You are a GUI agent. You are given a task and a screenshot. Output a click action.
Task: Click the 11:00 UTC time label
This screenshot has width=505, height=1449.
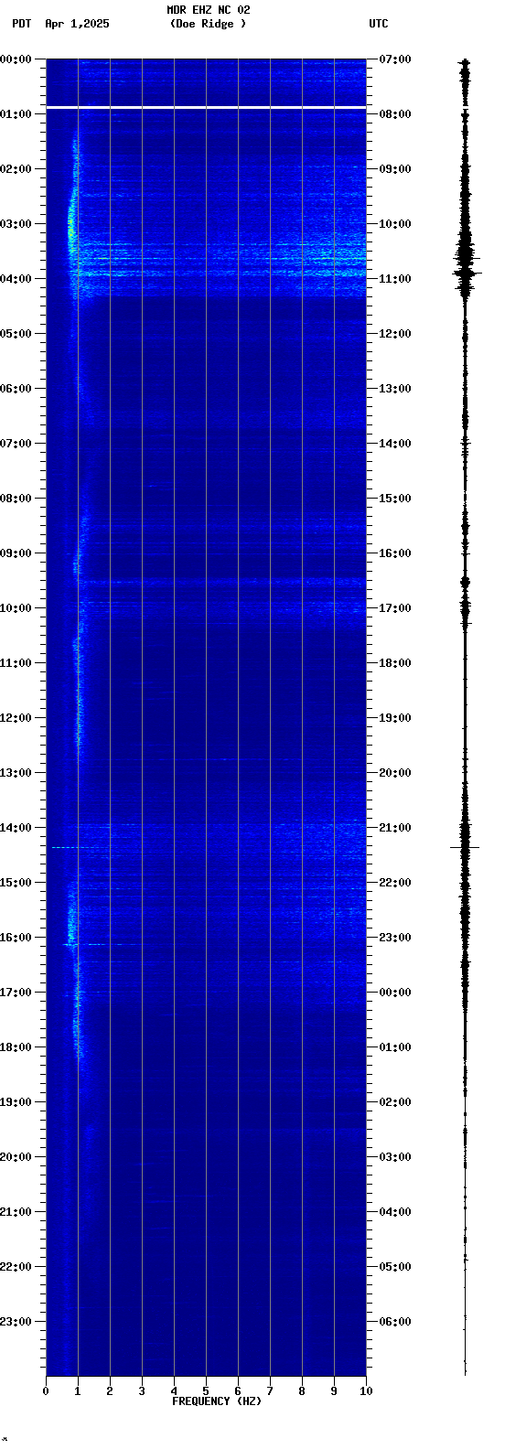[x=395, y=279]
